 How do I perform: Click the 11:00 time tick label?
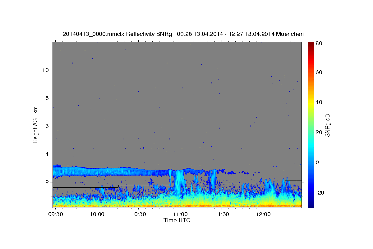coord(180,214)
